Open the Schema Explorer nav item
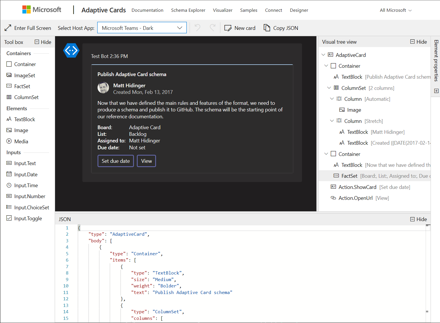The width and height of the screenshot is (440, 323). [188, 10]
